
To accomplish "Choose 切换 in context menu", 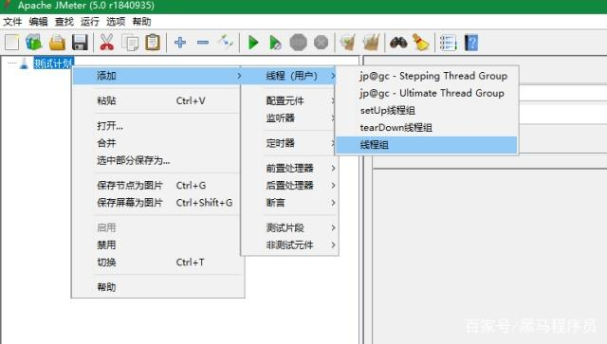I will 158,263.
